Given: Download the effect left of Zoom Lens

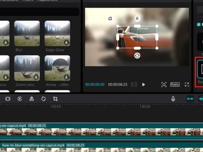Looking at the screenshot, I should pyautogui.click(x=6, y=77).
